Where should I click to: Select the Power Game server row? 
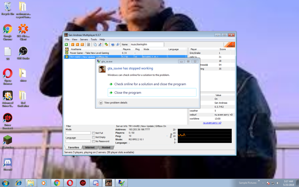pos(126,53)
